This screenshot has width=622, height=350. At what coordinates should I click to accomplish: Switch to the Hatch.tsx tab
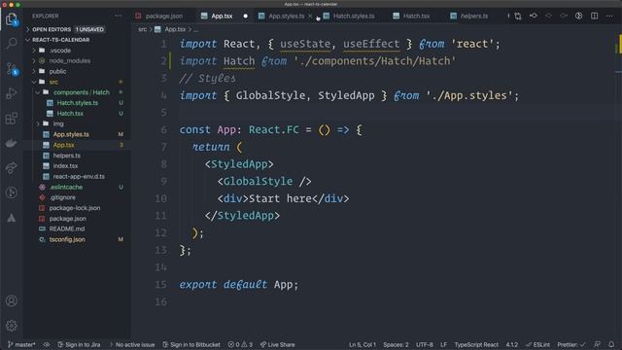point(416,17)
